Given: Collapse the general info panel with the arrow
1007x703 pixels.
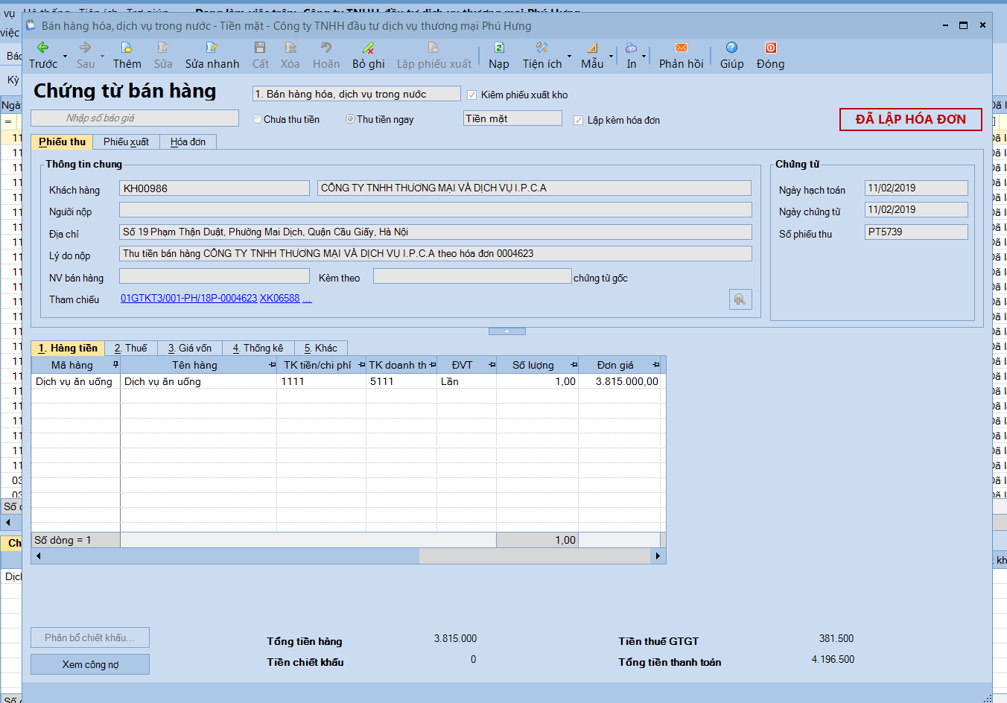Looking at the screenshot, I should (506, 331).
